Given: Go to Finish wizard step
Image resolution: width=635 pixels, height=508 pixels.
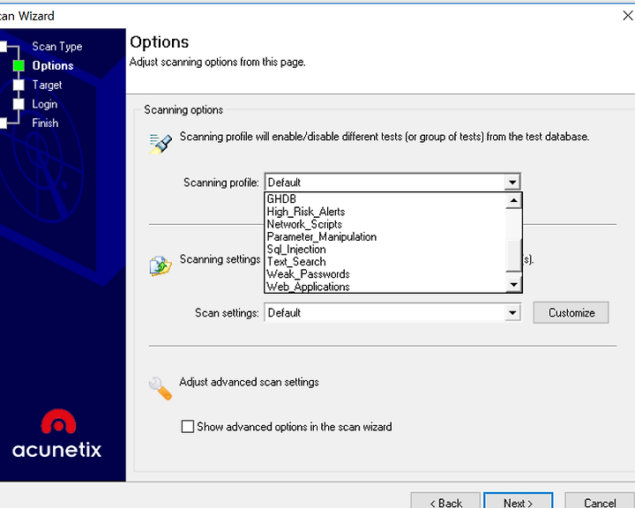Looking at the screenshot, I should click(x=45, y=123).
